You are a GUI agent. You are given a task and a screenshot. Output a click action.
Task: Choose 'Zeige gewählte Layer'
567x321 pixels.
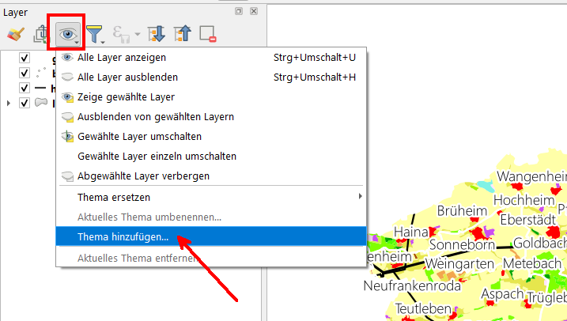(x=211, y=97)
